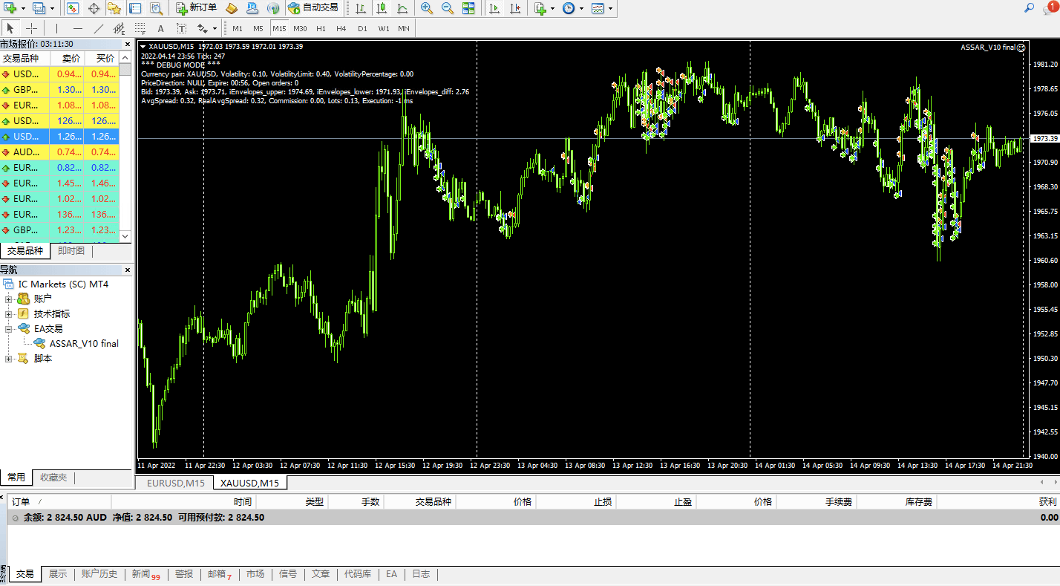
Task: Open the 邮箱 terminal tab
Action: 219,574
